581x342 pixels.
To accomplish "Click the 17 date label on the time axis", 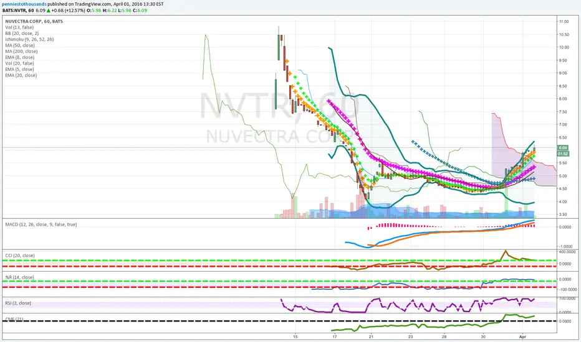I will (335, 337).
